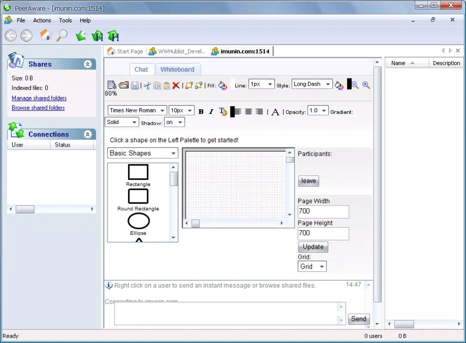Copy the selected shape

157,86
